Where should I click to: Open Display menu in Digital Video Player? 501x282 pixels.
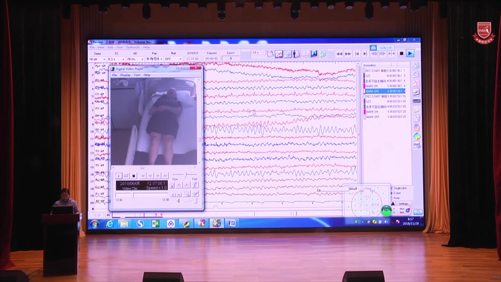(x=125, y=75)
